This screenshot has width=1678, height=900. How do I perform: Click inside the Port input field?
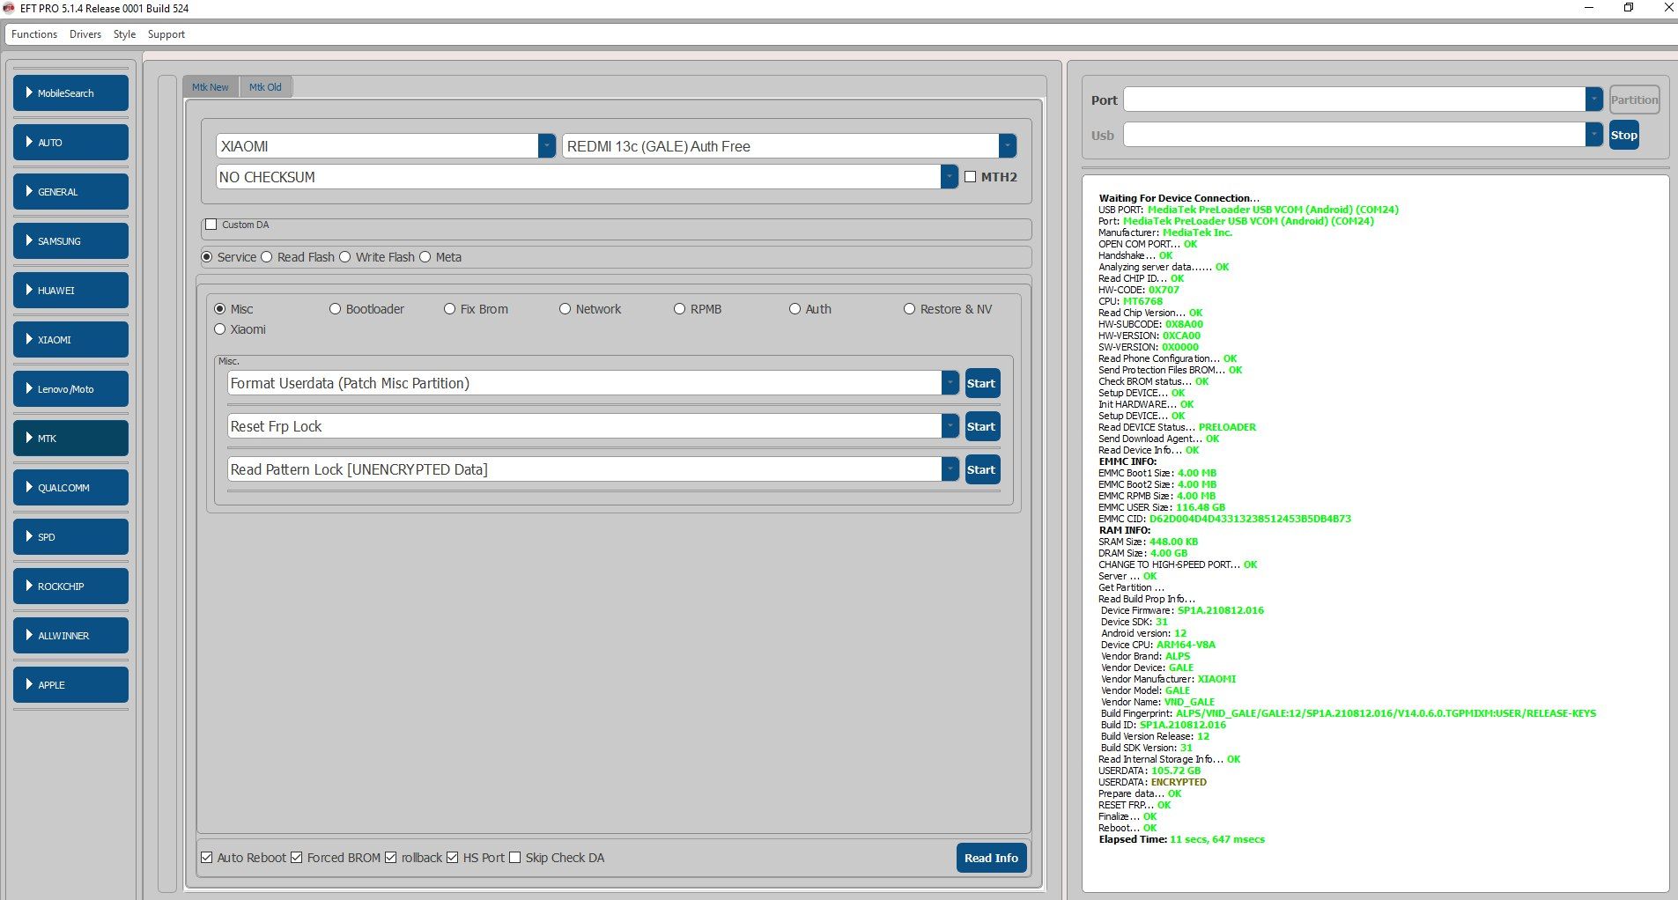[1355, 100]
